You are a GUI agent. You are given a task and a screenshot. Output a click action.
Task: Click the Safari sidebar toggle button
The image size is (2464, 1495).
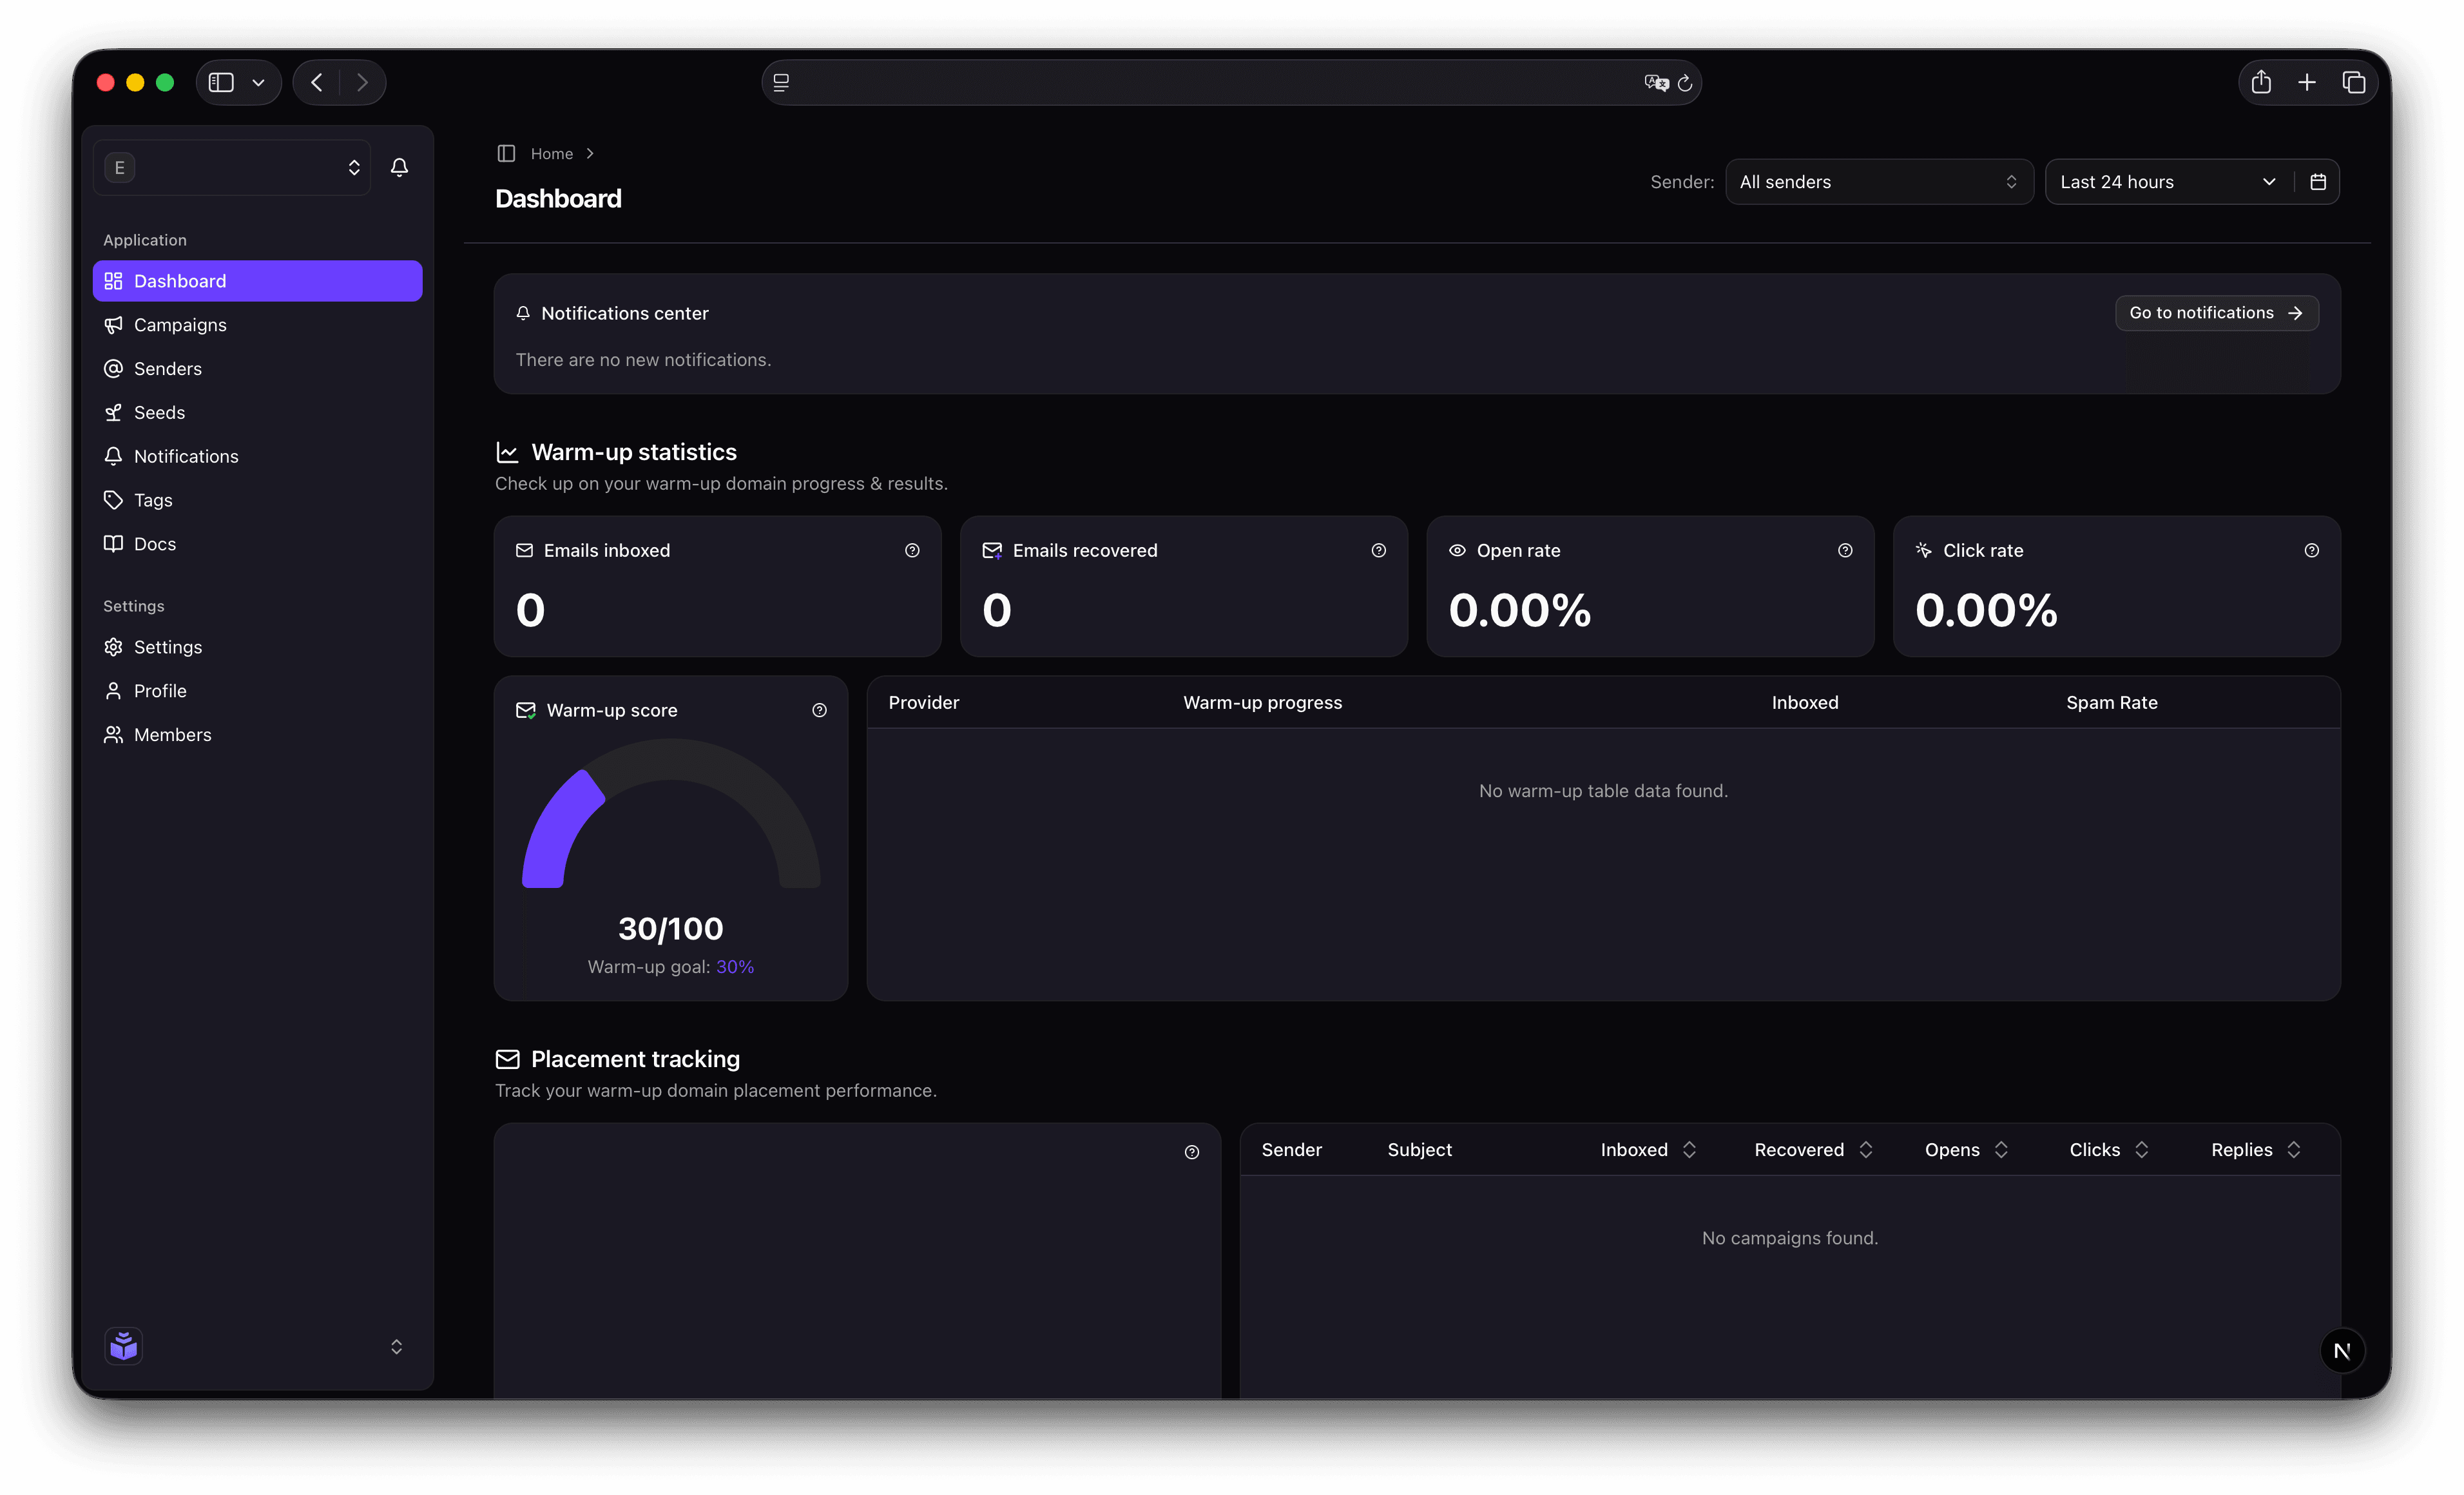[x=221, y=82]
